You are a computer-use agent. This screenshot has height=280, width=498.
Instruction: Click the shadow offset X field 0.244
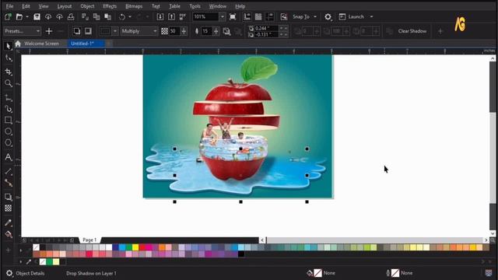click(266, 28)
